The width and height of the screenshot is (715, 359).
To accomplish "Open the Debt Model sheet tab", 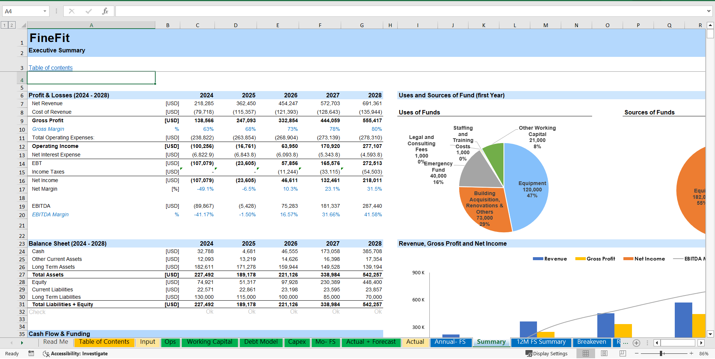I will [261, 342].
